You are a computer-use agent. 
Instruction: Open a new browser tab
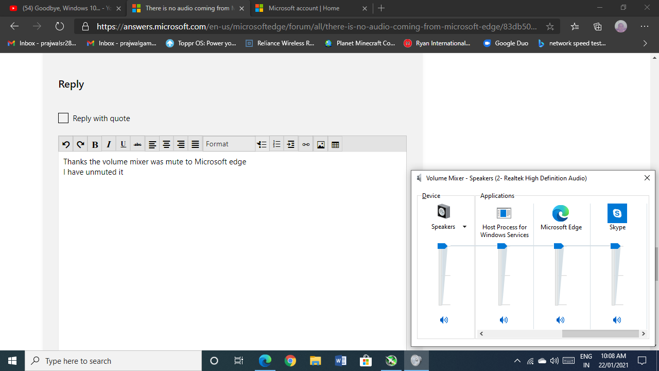coord(381,8)
